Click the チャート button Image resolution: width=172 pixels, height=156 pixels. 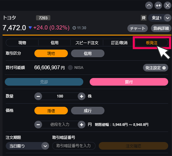click(x=138, y=28)
